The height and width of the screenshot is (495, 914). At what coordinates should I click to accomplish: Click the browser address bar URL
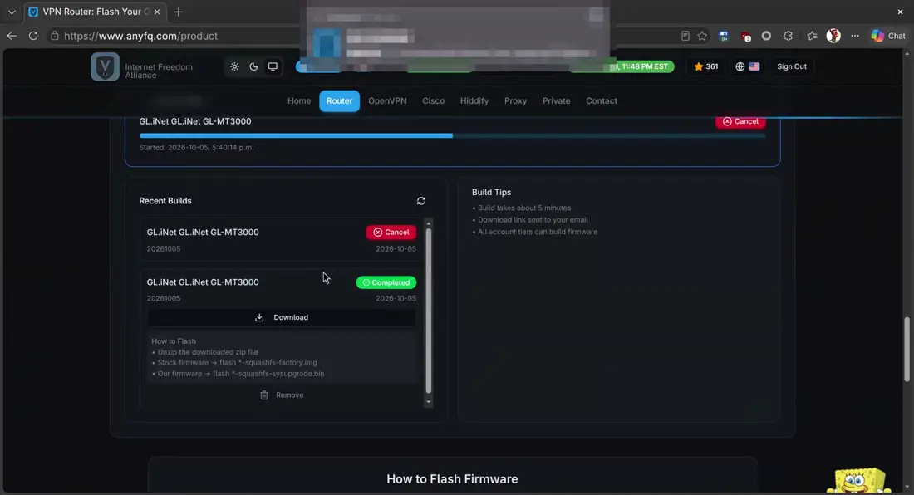point(140,36)
